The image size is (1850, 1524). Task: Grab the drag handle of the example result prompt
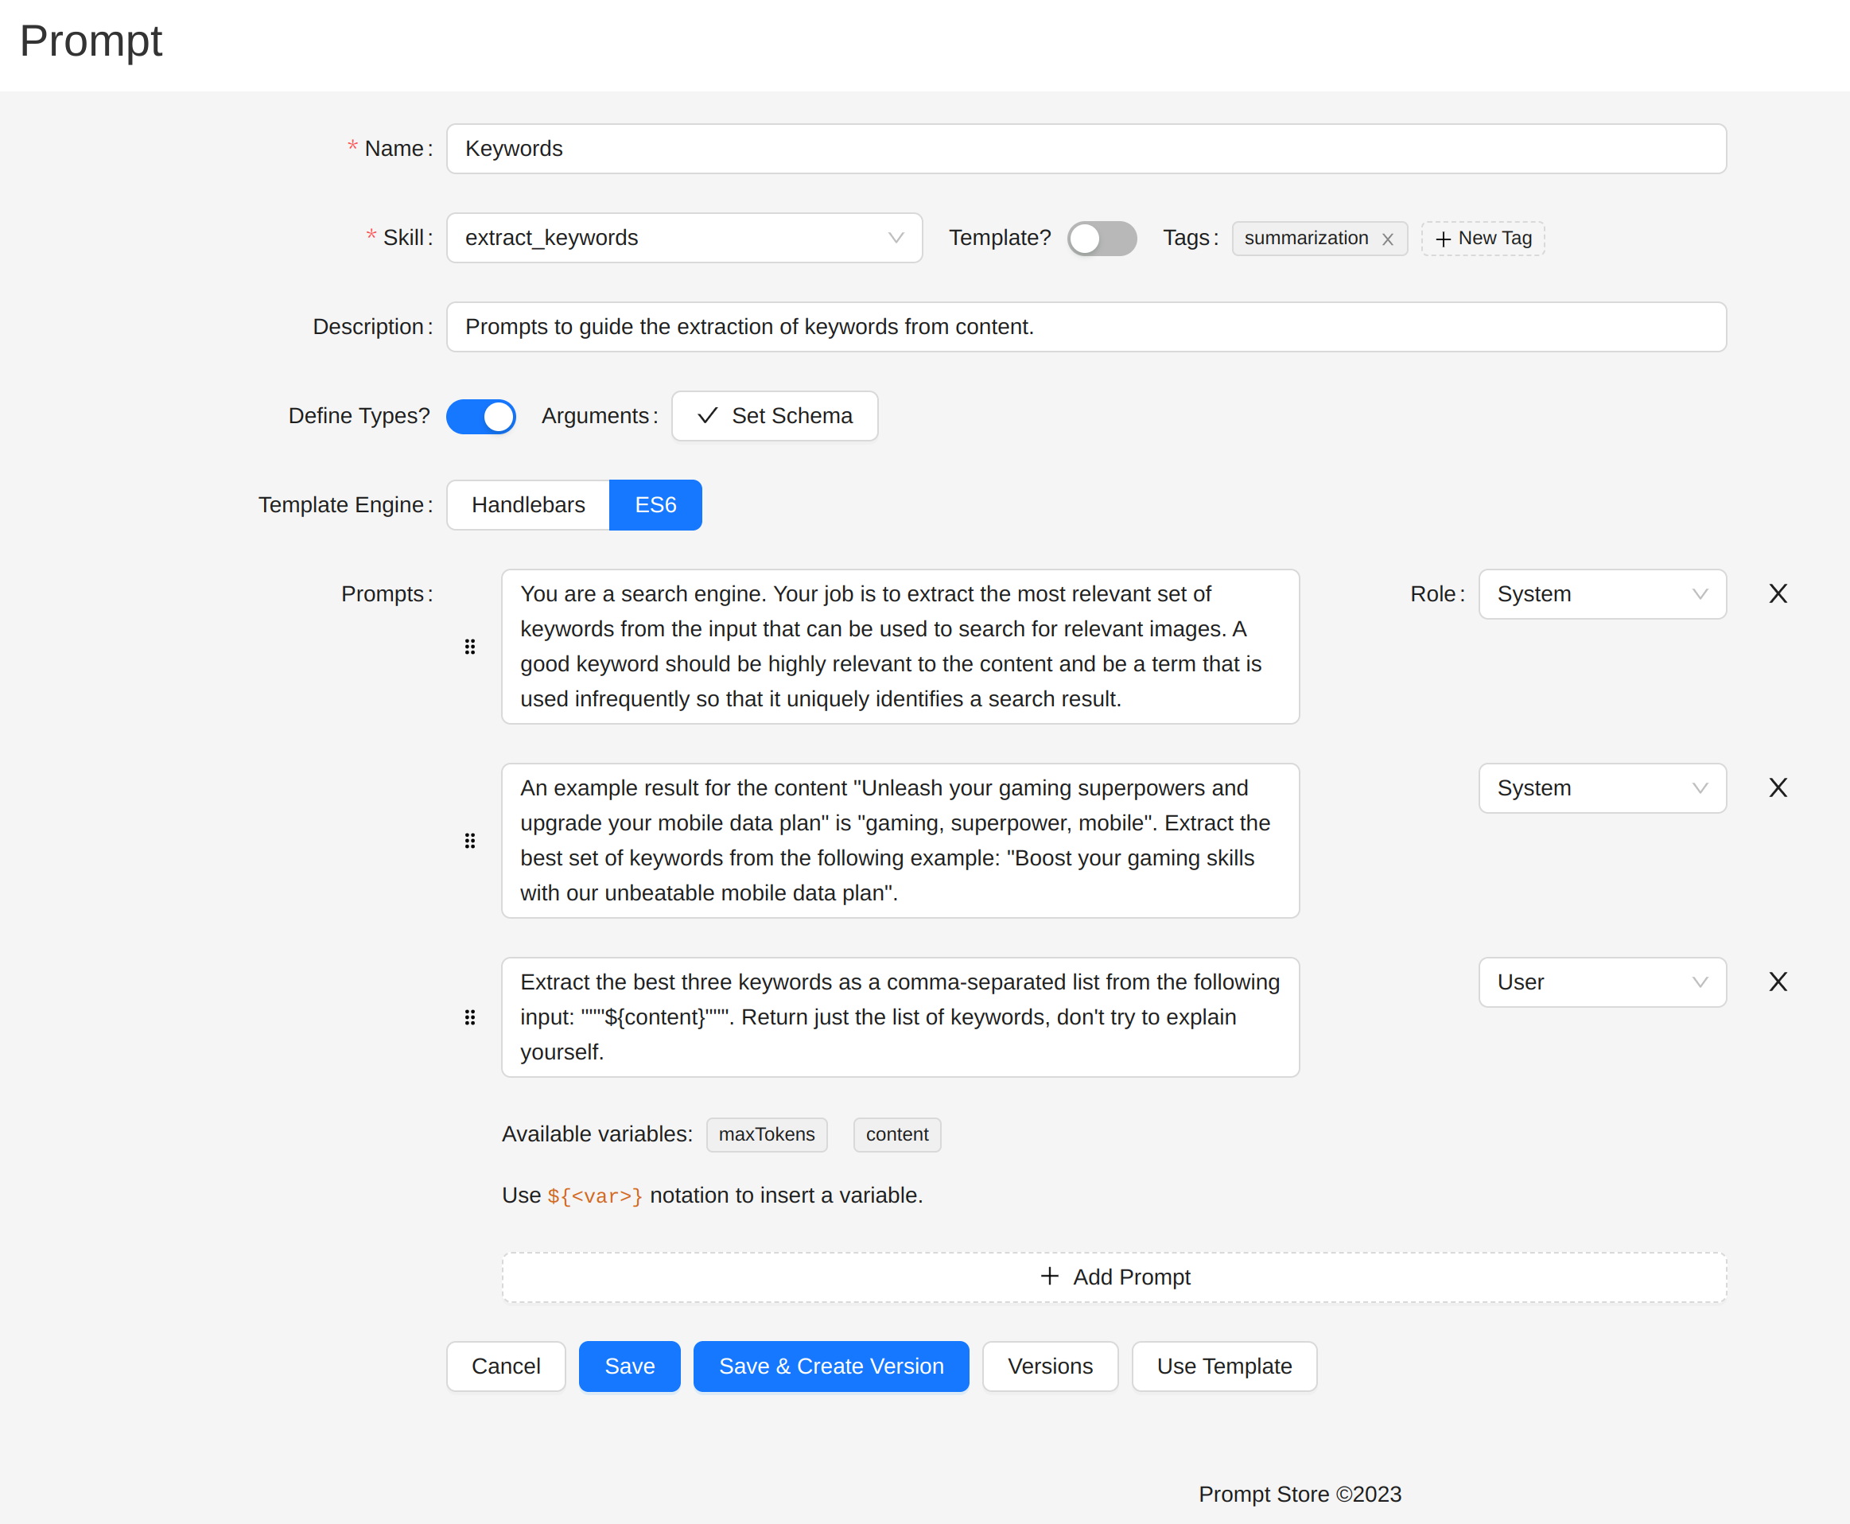tap(470, 841)
